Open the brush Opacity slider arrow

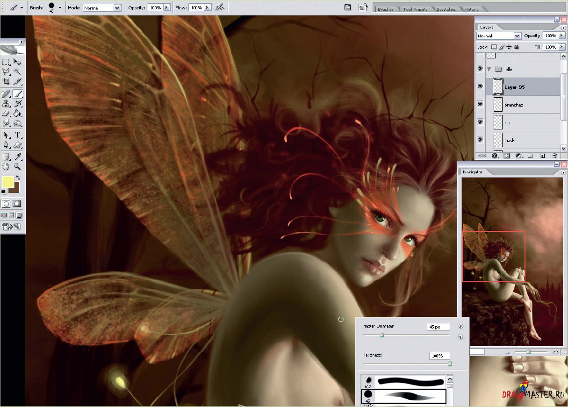[x=166, y=7]
